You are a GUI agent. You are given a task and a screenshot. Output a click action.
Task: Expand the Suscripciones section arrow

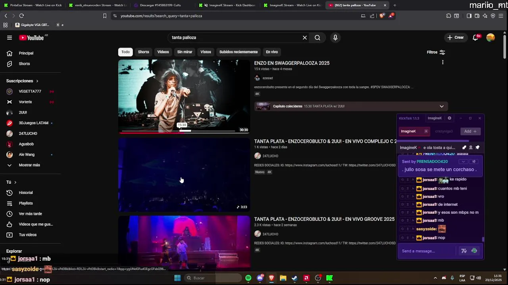(37, 81)
